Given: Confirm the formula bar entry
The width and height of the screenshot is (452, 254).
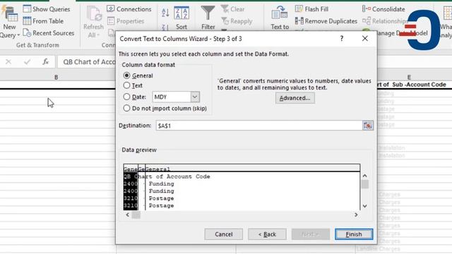Looking at the screenshot, I should 27,61.
